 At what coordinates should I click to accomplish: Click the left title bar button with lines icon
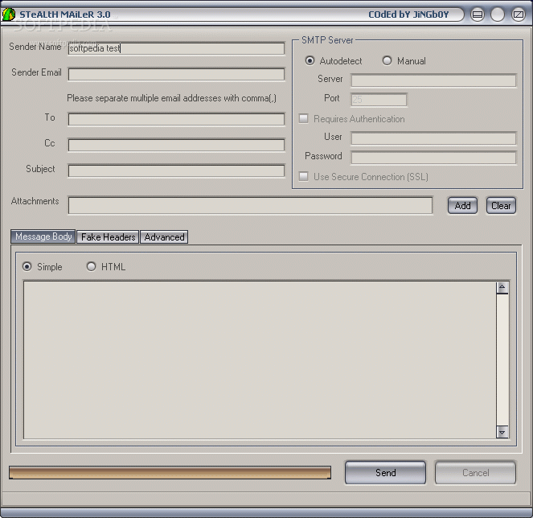[478, 14]
